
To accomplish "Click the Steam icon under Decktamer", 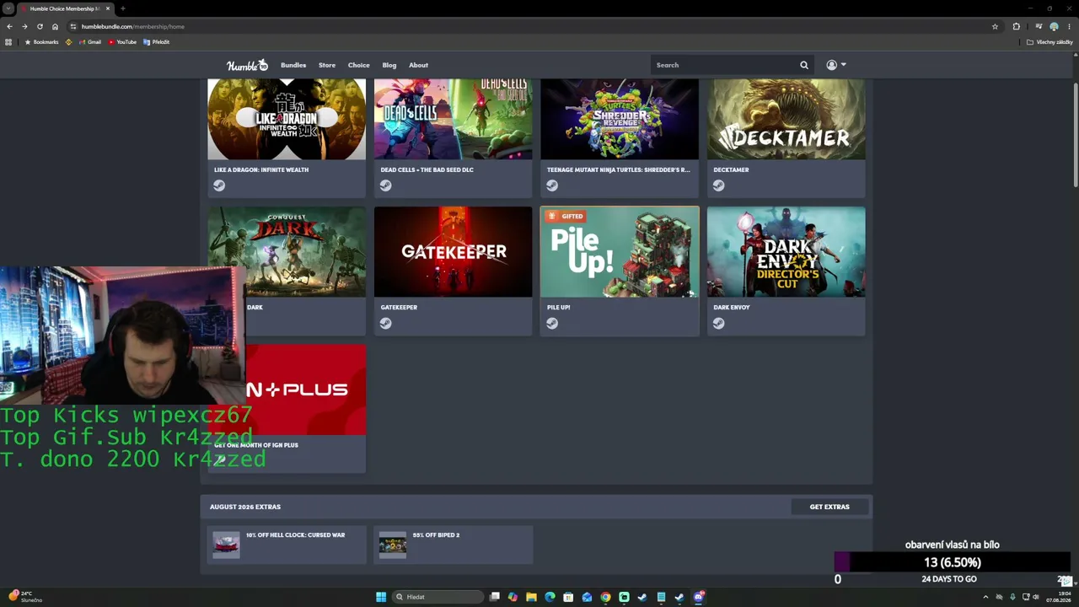I will (x=719, y=185).
